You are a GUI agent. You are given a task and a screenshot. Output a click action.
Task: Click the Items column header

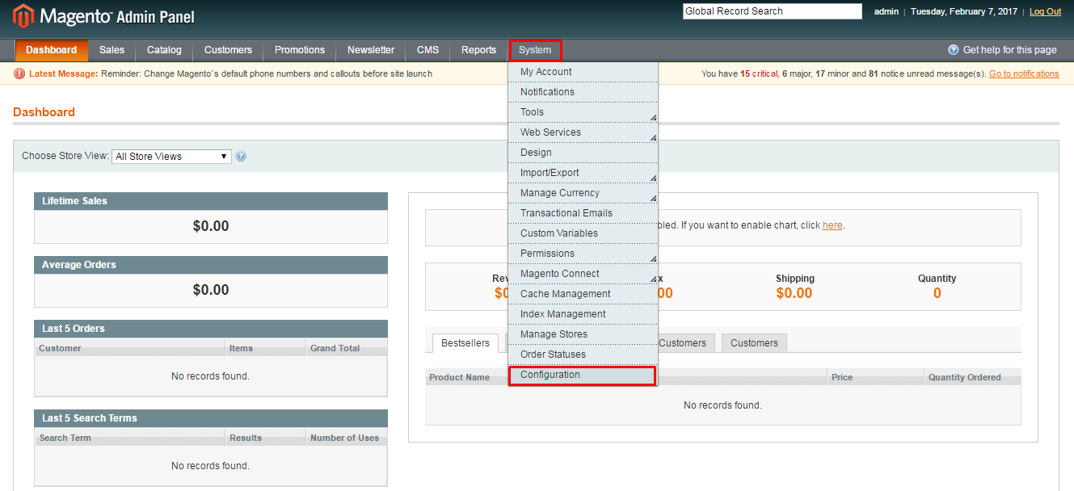[266, 348]
